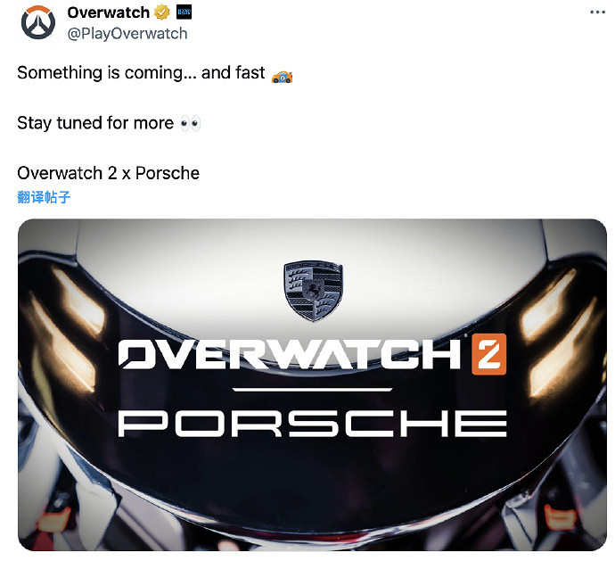Image resolution: width=615 pixels, height=561 pixels.
Task: Click the Porsche crest in the image
Action: pos(313,290)
